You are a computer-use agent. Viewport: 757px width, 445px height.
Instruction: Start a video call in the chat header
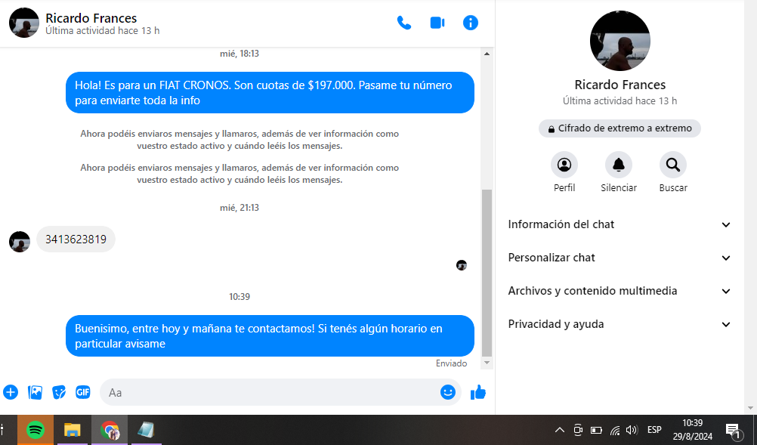437,23
